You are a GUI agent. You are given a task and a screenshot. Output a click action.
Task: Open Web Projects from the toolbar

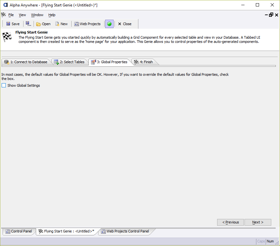click(87, 24)
